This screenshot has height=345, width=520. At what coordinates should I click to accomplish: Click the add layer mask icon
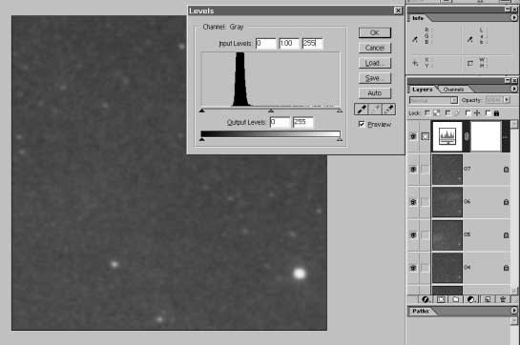[x=441, y=299]
